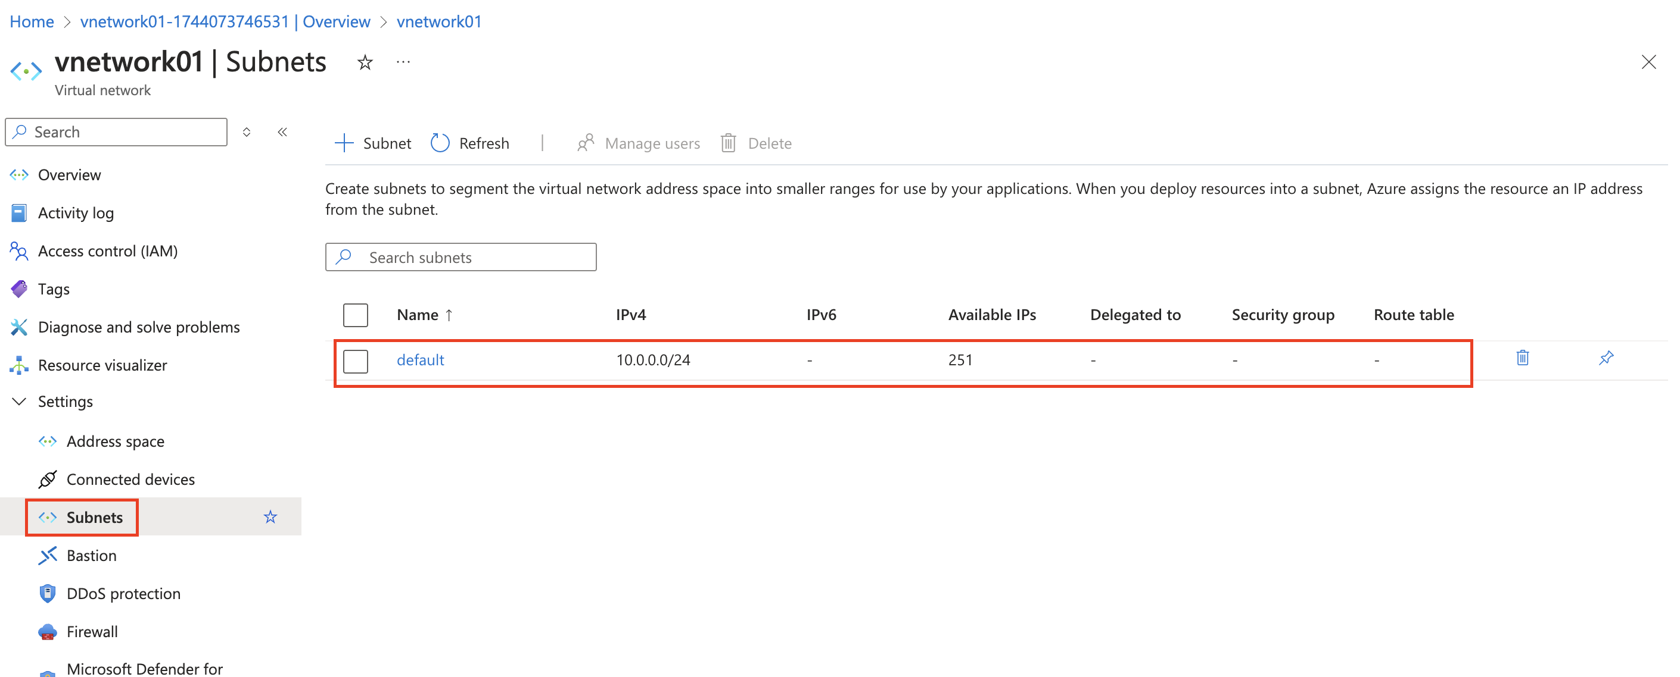Click the Address space icon
This screenshot has width=1680, height=677.
coord(48,441)
